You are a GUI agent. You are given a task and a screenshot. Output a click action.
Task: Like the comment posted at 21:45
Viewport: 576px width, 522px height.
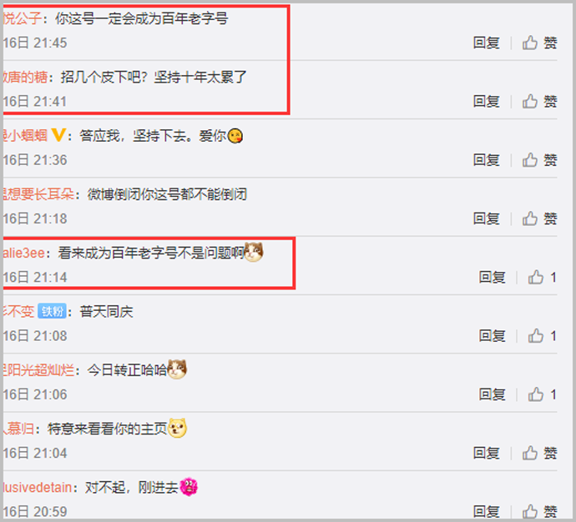539,43
